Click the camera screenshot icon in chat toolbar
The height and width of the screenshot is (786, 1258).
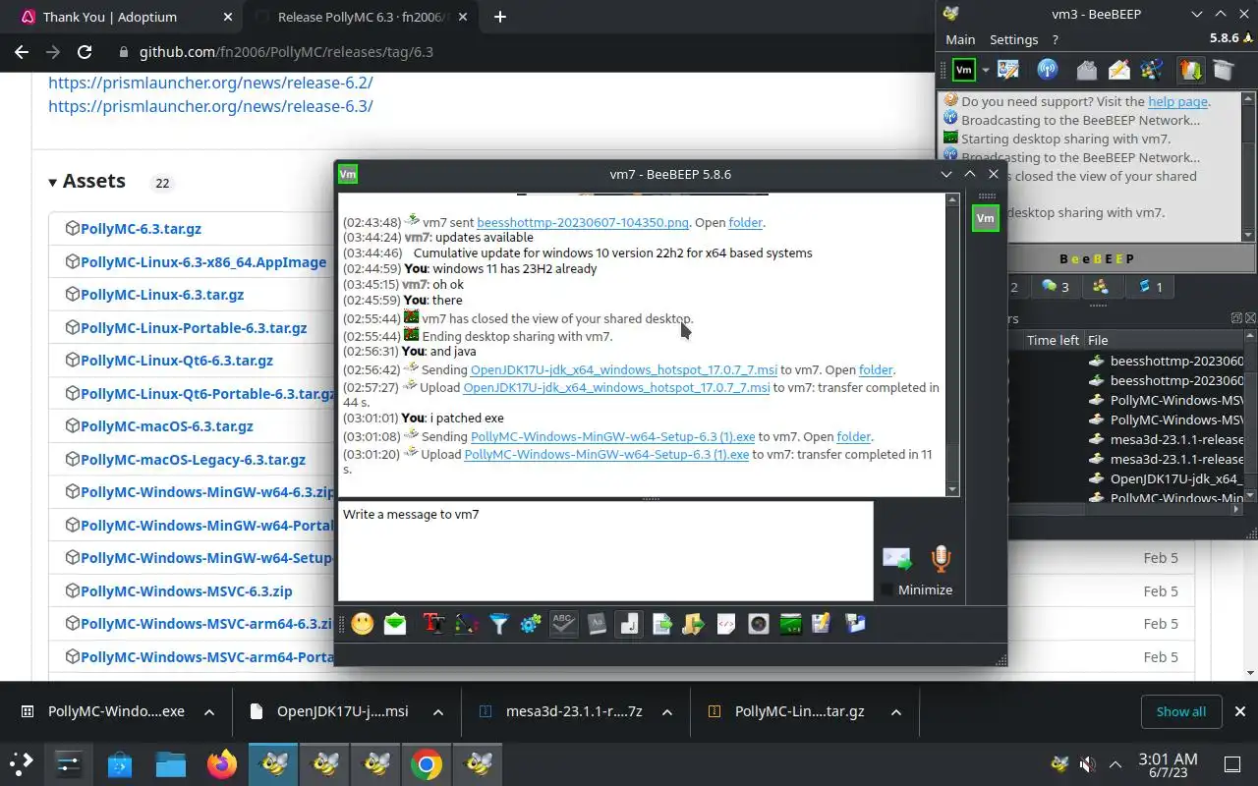759,624
